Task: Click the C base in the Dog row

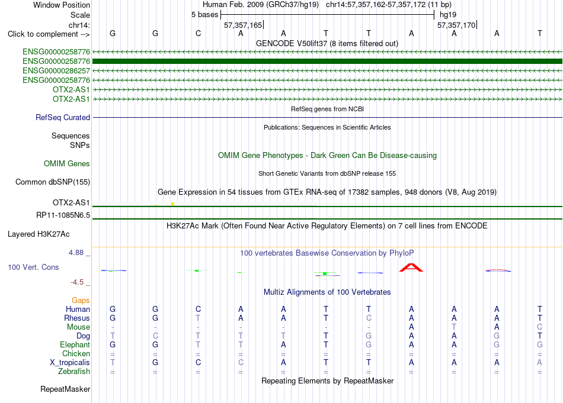Action: click(155, 336)
